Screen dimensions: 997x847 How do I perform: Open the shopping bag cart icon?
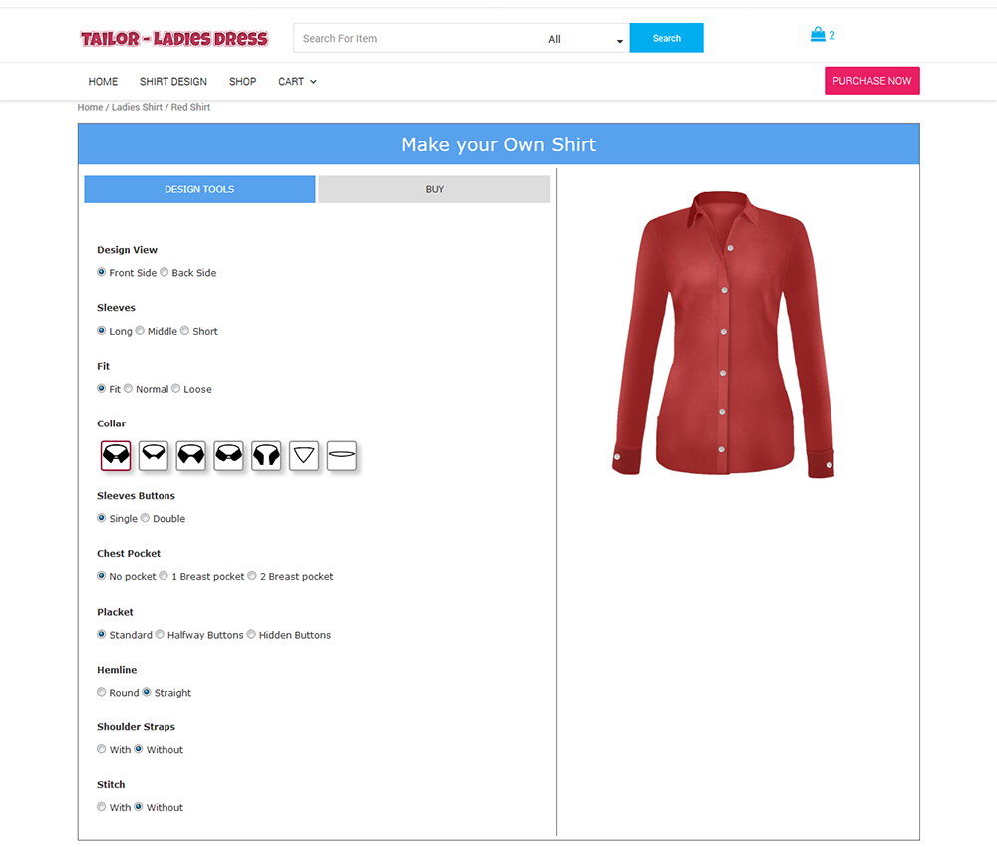(x=818, y=34)
